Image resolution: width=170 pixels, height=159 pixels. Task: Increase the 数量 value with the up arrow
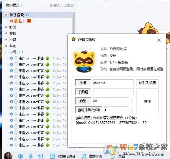132,99
